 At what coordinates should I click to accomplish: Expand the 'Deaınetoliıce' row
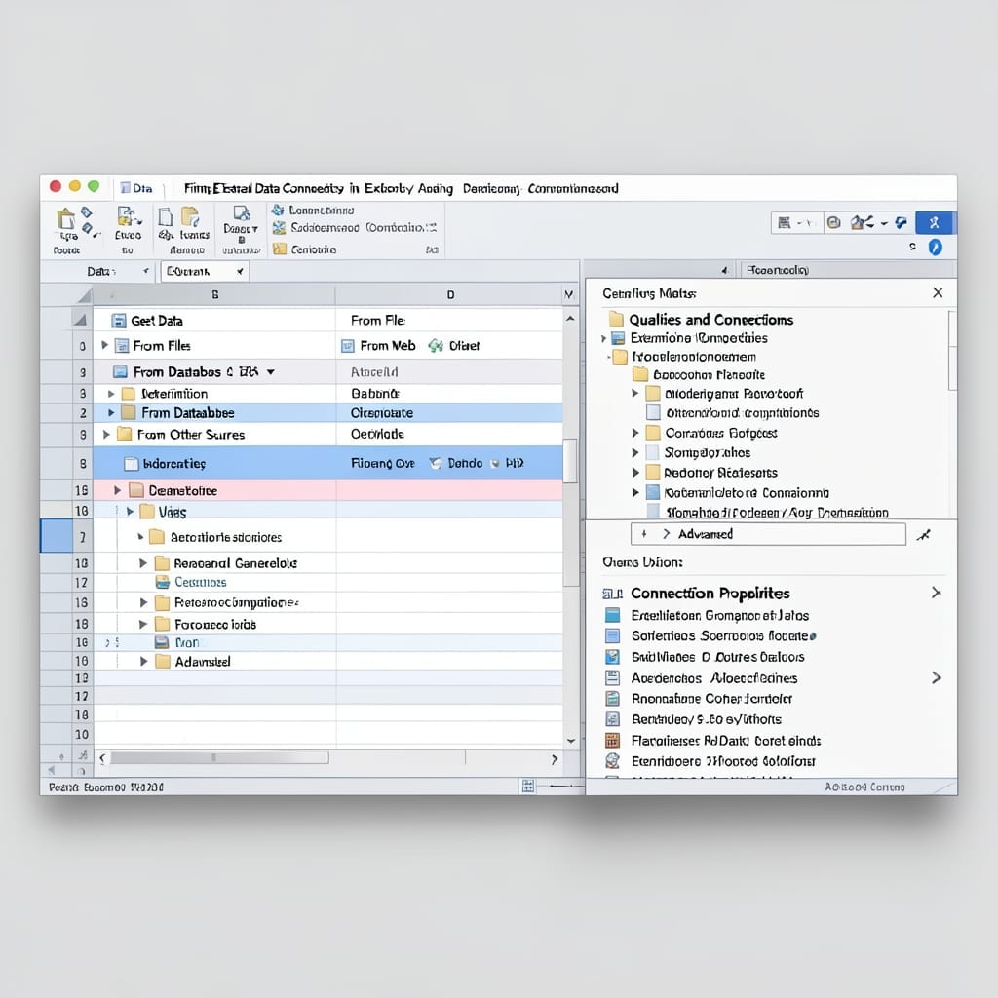(x=117, y=490)
